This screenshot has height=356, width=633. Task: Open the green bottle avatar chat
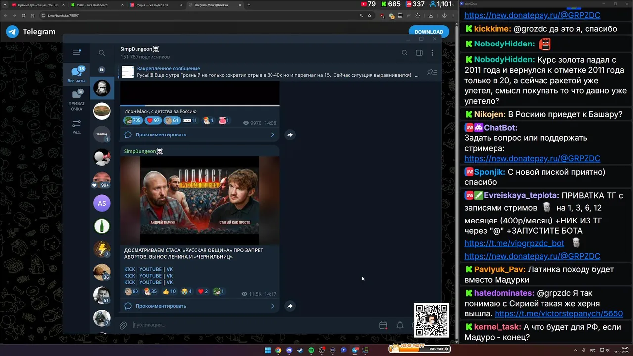[x=102, y=226]
